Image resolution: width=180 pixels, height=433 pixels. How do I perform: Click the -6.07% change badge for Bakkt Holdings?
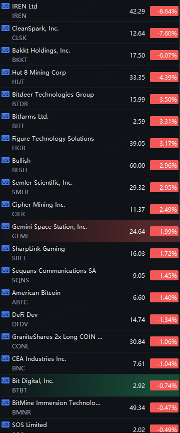click(x=164, y=55)
